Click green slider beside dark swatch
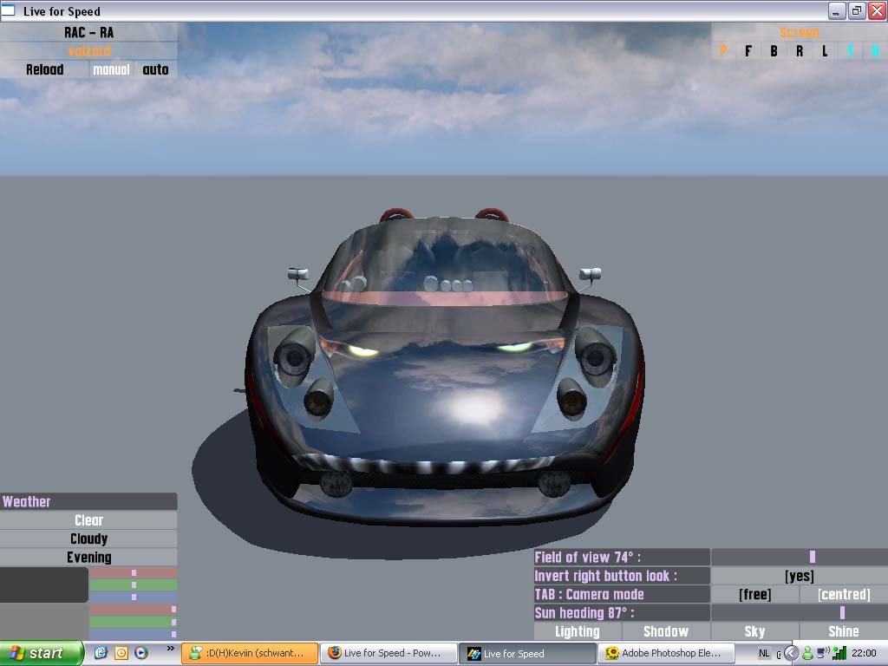This screenshot has width=888, height=666. 133,585
